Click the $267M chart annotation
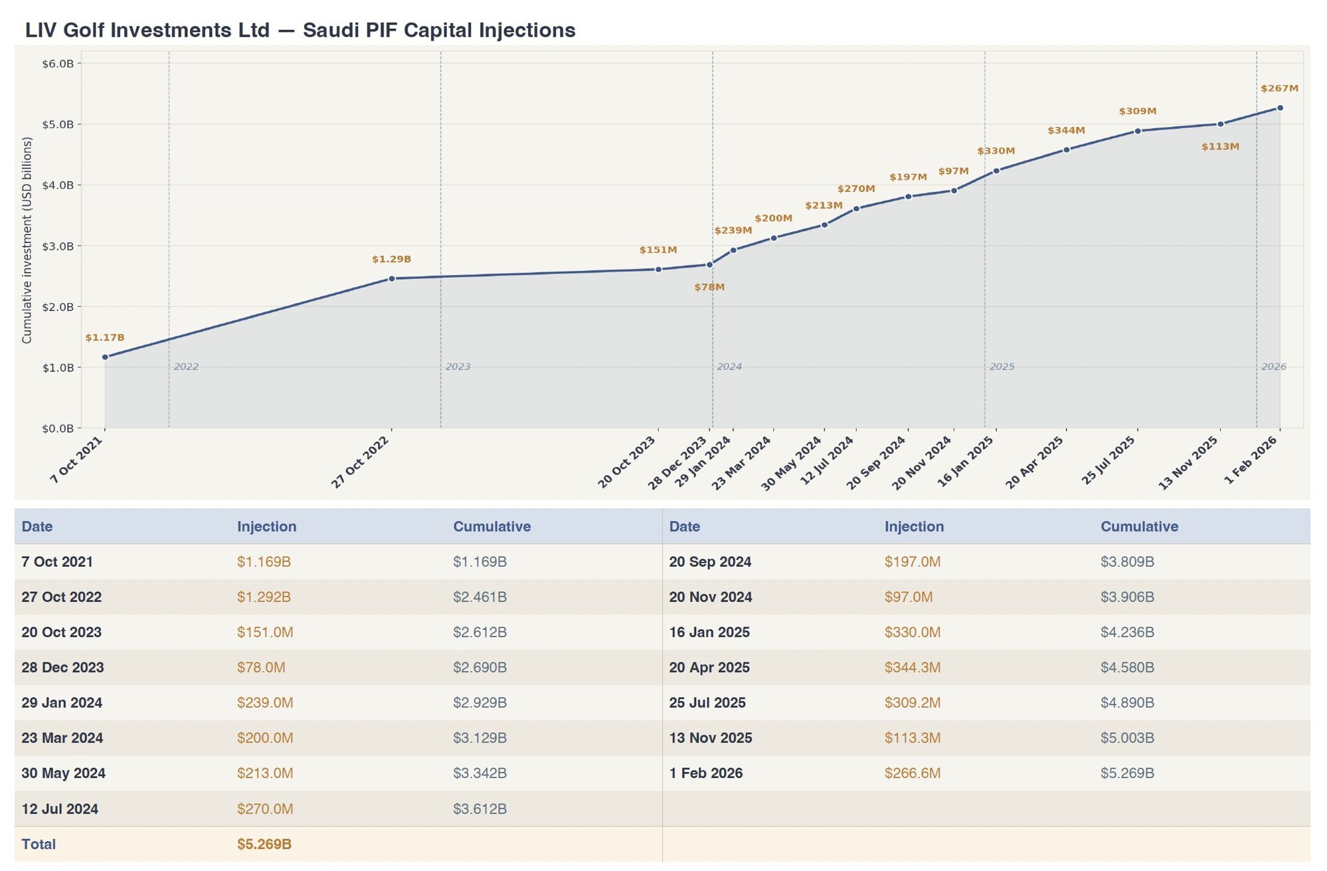 coord(1280,88)
